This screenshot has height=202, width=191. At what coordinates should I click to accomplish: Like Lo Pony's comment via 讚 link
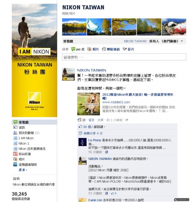107,152
